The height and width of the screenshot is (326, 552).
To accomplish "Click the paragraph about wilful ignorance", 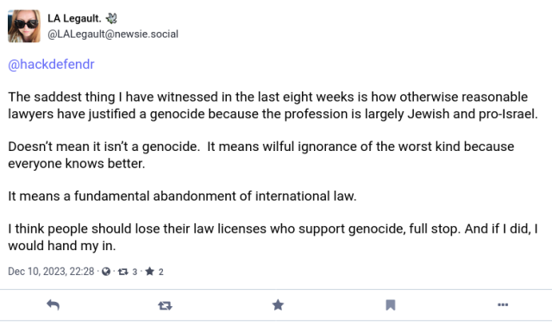I will (x=261, y=155).
